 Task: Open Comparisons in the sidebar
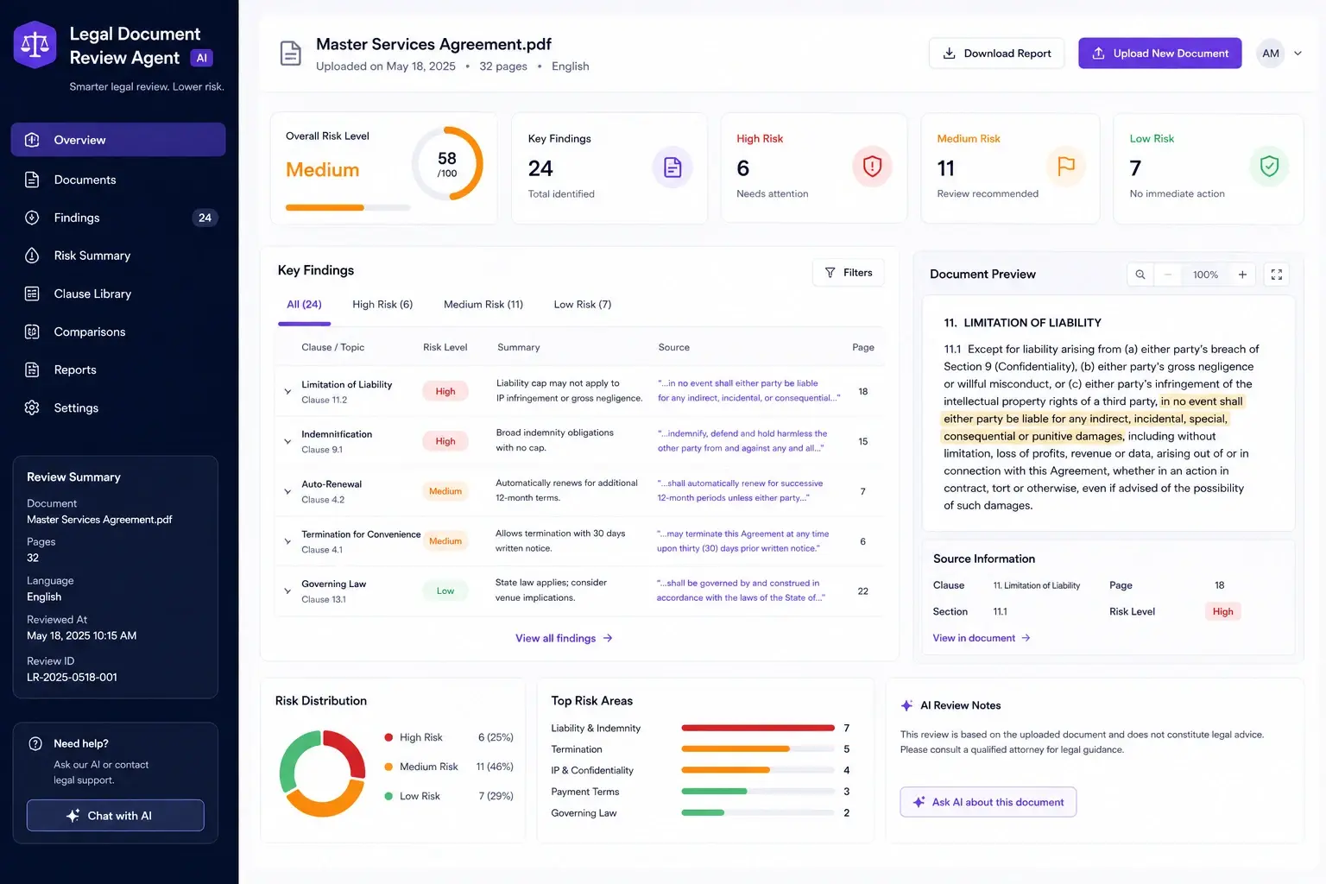click(x=118, y=331)
